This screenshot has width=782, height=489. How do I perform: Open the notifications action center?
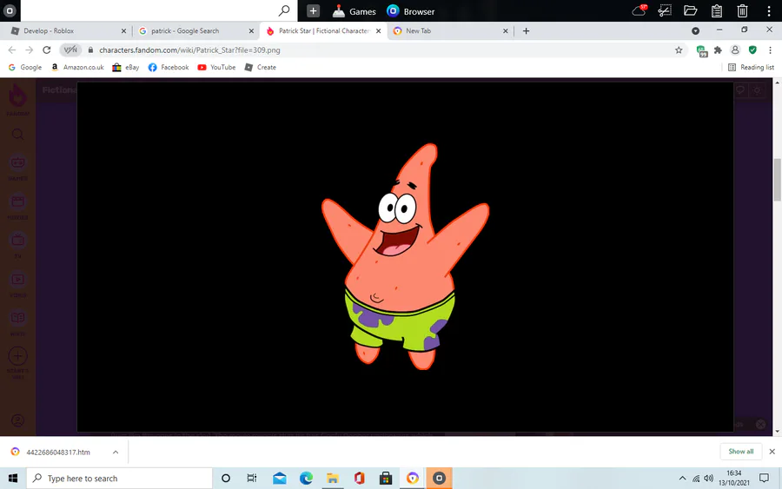(764, 479)
